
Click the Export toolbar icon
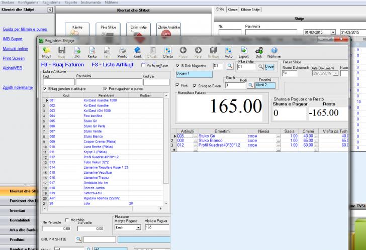pos(243,51)
